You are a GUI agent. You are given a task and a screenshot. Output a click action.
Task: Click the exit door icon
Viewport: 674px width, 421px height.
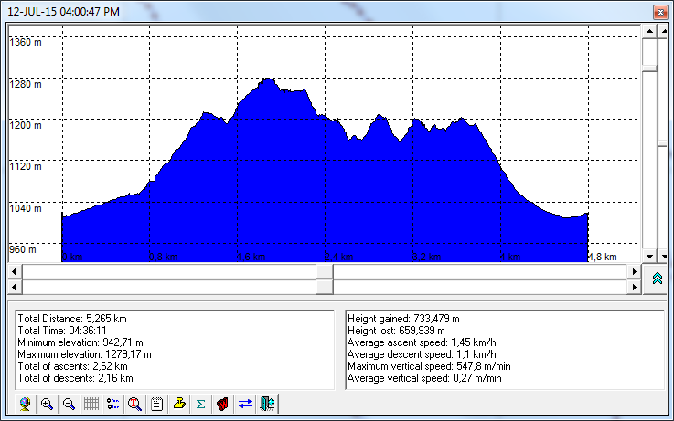click(x=266, y=404)
